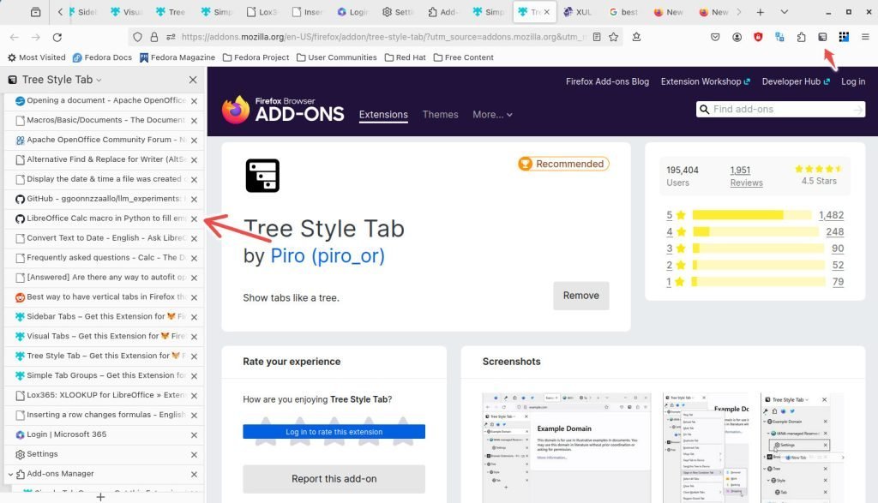Collapse the Add-ons Manager tab tree
The image size is (878, 503).
(x=10, y=475)
